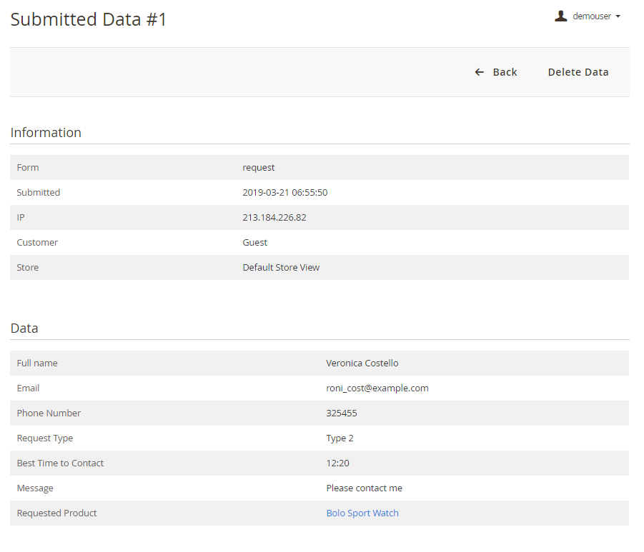Open the demouser account dropdown
This screenshot has width=644, height=552.
click(591, 16)
